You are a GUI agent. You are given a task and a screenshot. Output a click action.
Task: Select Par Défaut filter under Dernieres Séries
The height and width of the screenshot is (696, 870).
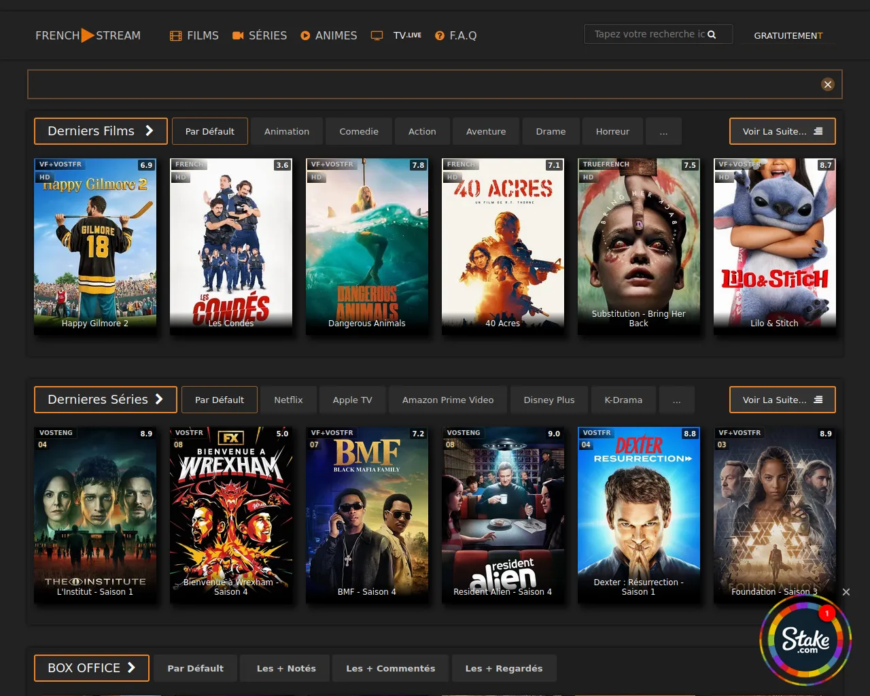(219, 400)
